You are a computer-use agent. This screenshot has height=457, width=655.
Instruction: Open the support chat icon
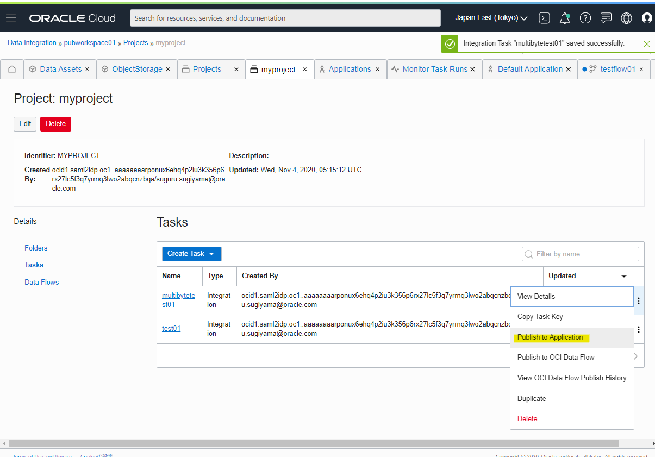606,18
